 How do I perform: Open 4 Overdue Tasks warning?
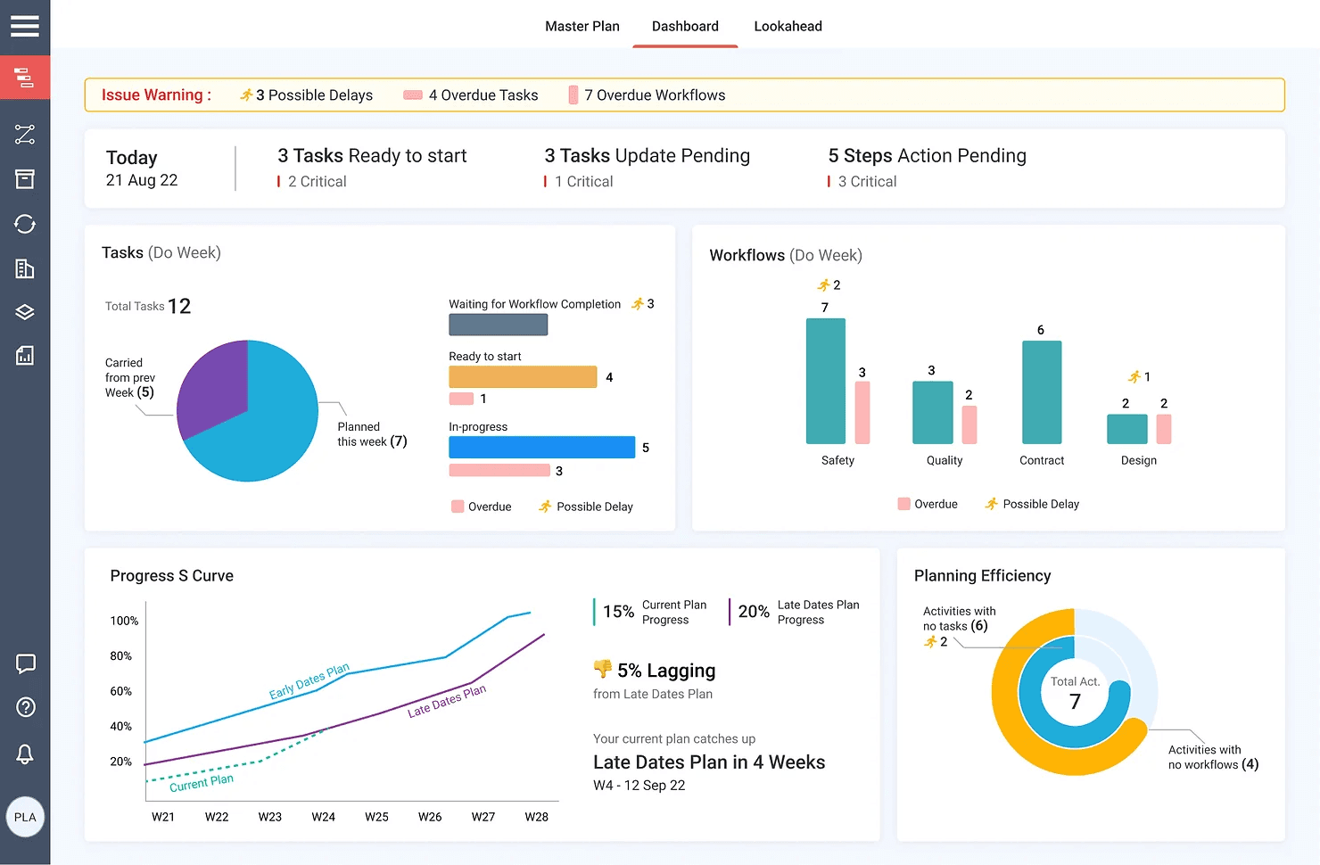(471, 95)
